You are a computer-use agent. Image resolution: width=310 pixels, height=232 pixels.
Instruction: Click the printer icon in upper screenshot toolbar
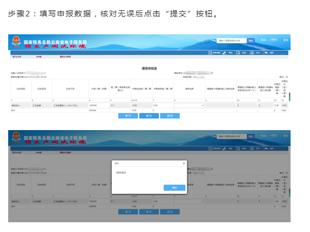[x=252, y=53]
